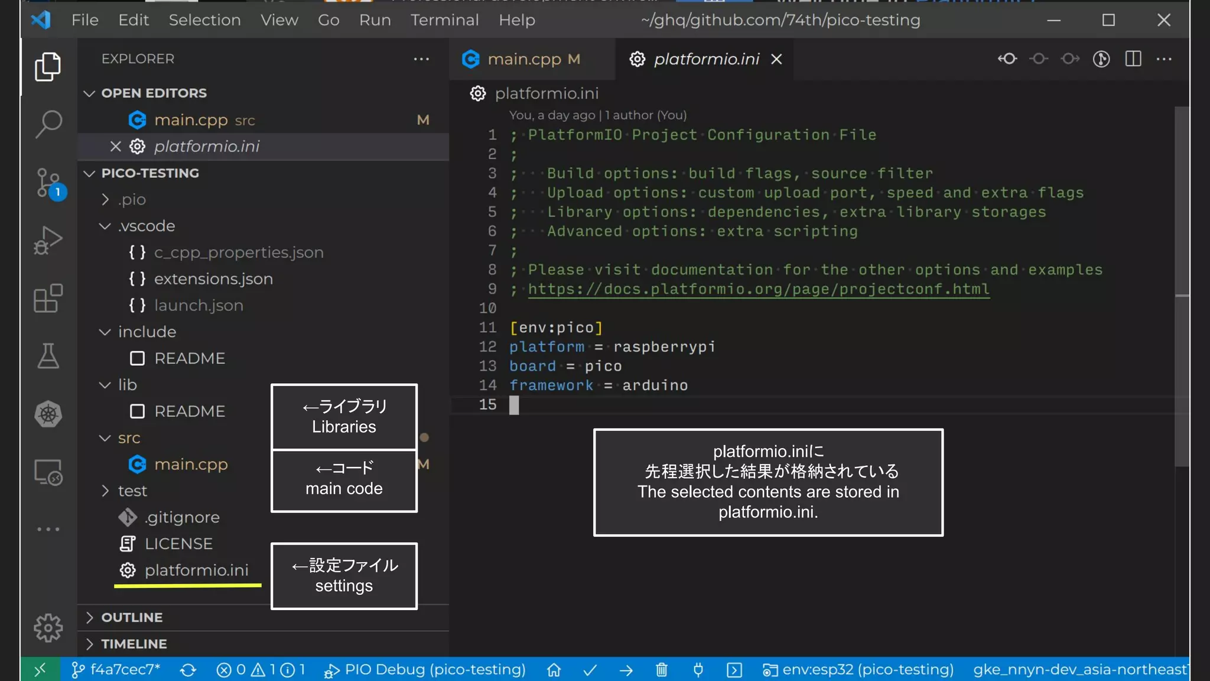Run PlatformIO Upload arrow

click(x=626, y=670)
